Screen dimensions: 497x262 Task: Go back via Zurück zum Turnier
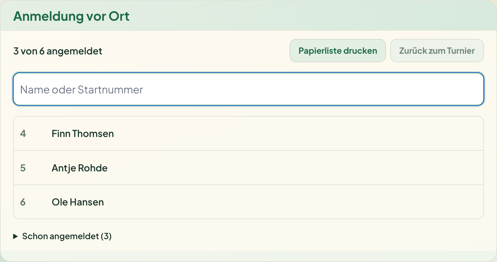pos(437,51)
